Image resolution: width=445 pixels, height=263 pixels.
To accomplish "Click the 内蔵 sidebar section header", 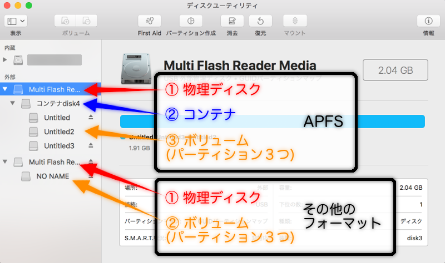I will click(10, 48).
